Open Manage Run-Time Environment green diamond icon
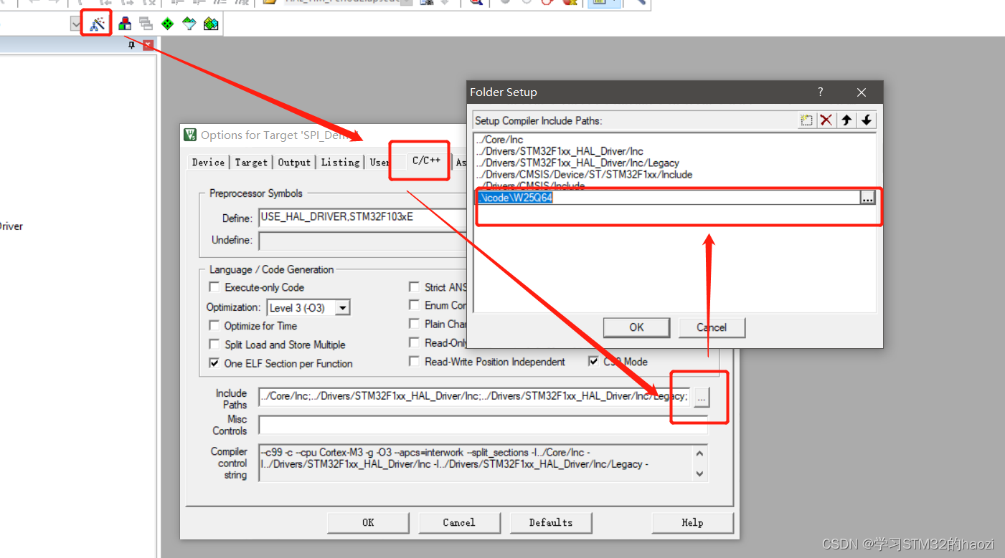Viewport: 1005px width, 558px height. point(167,24)
